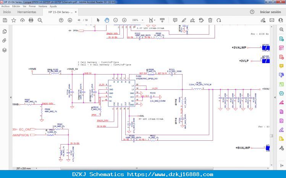Collapse the right tools pane arrow
The height and width of the screenshot is (178, 286).
(x=275, y=97)
